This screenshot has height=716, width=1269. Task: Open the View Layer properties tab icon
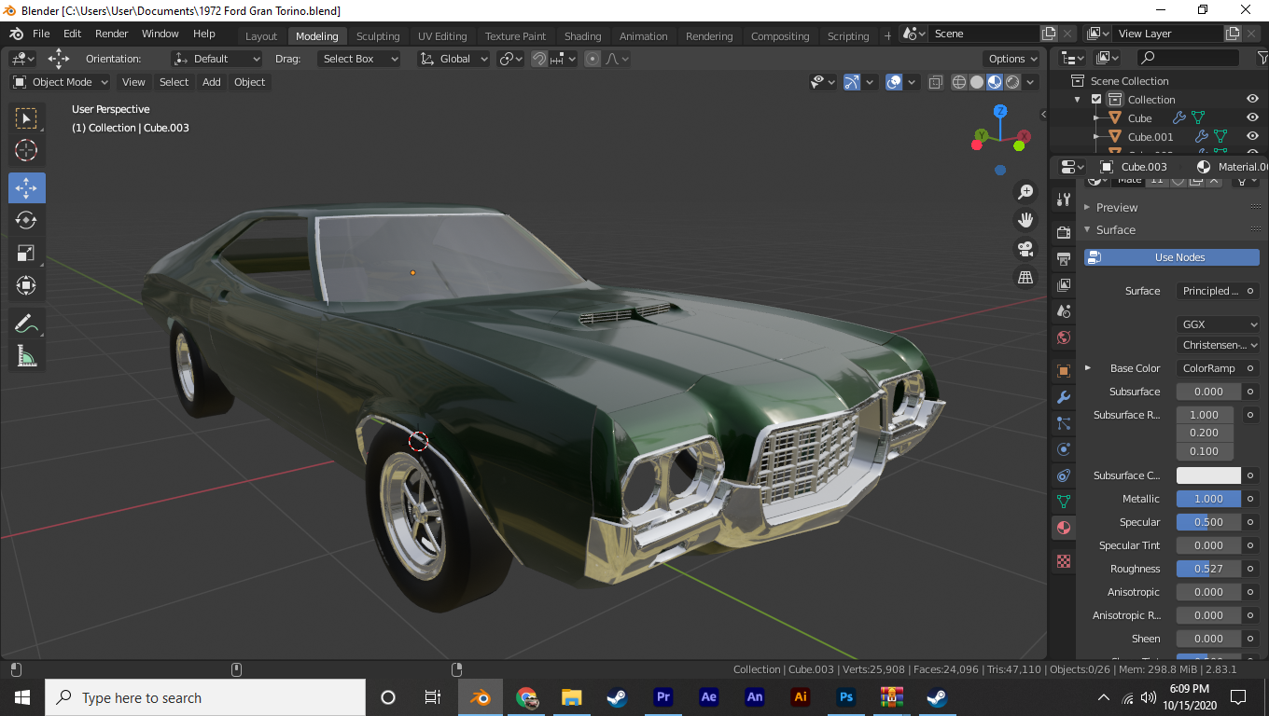coord(1063,284)
